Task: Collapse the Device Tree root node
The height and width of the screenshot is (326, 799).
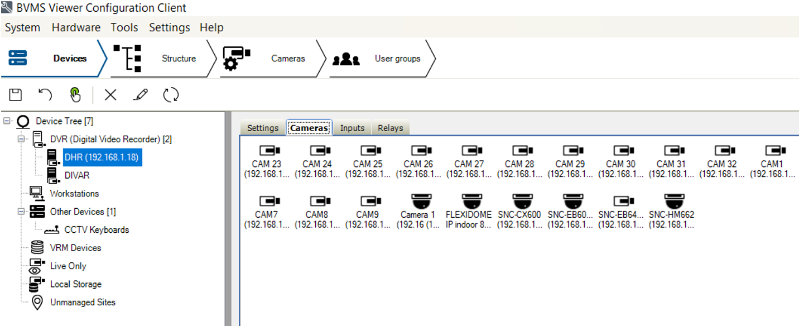Action: 7,121
